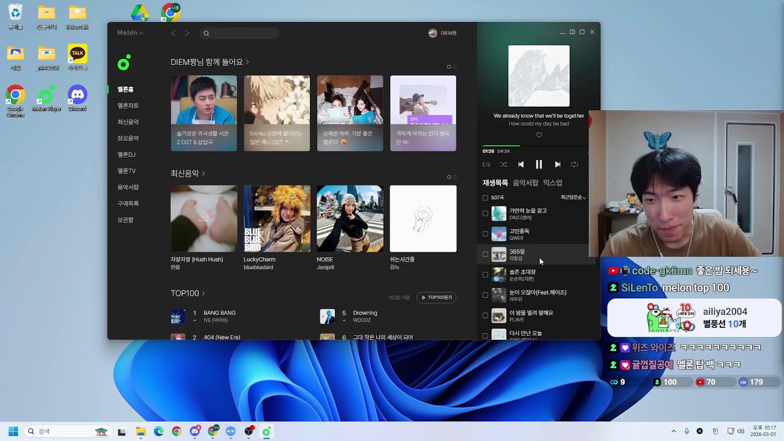Switch to 재생목록 tab
The height and width of the screenshot is (441, 784).
(495, 183)
